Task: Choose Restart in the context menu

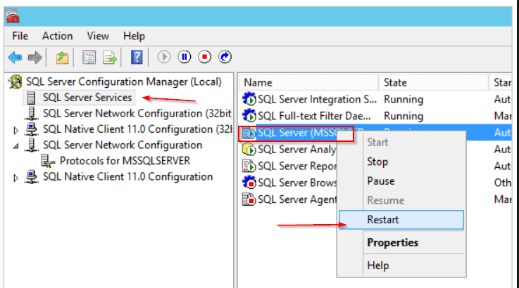Action: (401, 220)
